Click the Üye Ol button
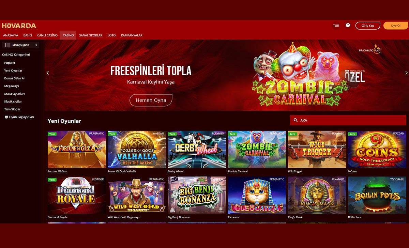This screenshot has height=248, width=409. (396, 26)
